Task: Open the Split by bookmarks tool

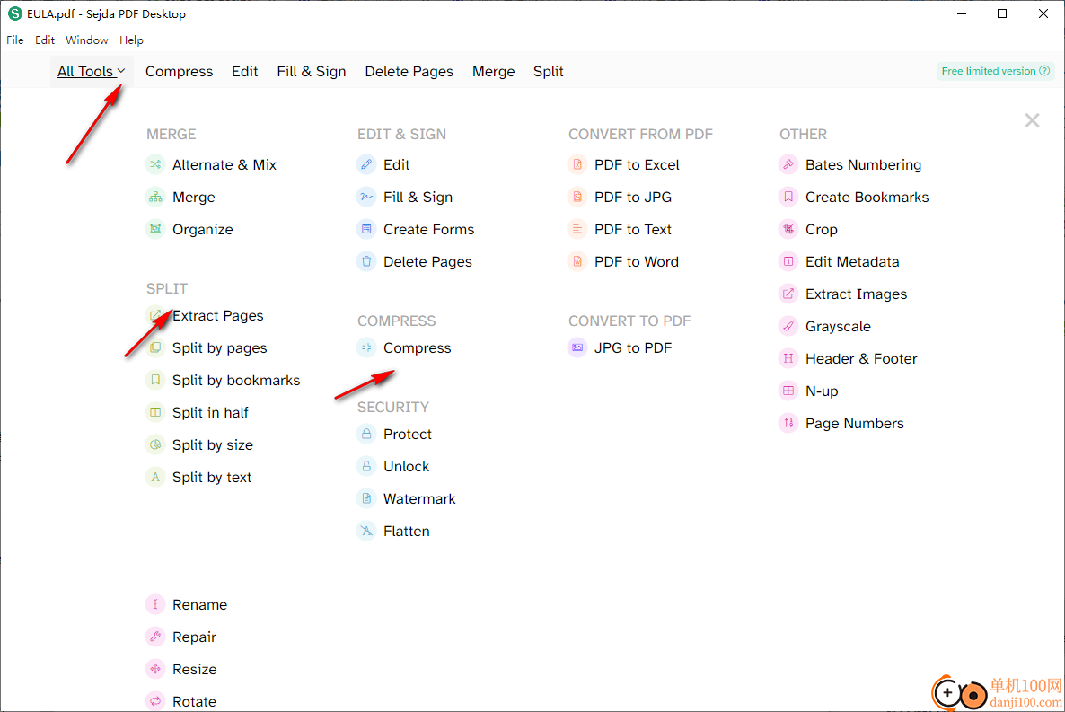Action: (235, 380)
